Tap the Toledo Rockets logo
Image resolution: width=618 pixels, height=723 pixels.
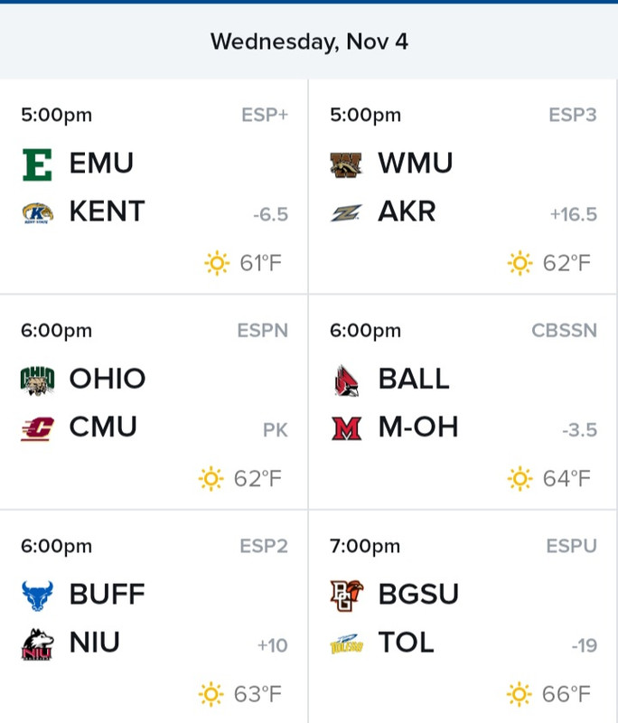[347, 643]
